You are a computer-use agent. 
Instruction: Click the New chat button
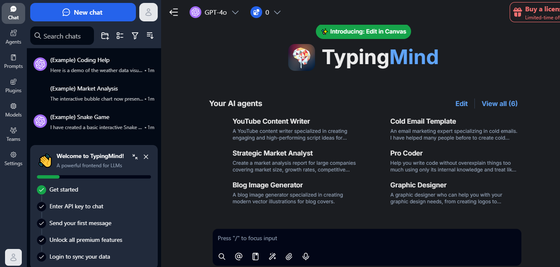click(x=83, y=13)
